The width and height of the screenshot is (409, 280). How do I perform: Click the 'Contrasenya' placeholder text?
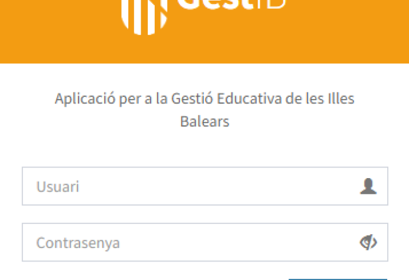[78, 243]
